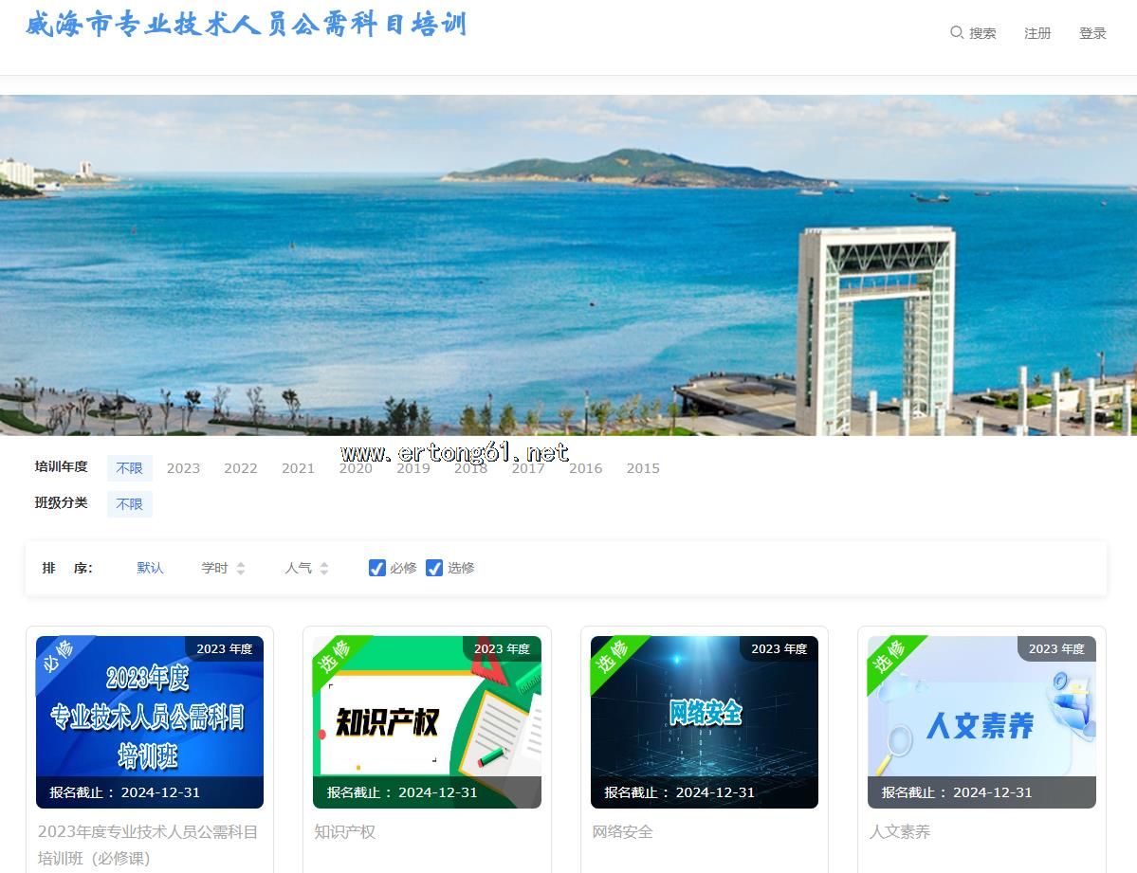Open the 登录 login link
The image size is (1137, 873).
(x=1092, y=33)
